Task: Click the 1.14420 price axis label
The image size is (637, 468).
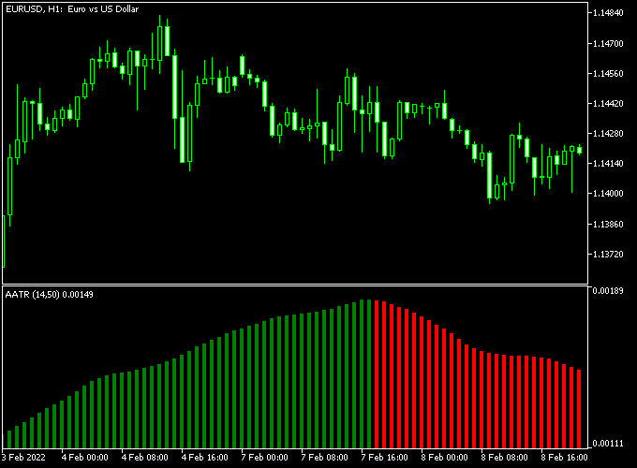Action: click(609, 104)
